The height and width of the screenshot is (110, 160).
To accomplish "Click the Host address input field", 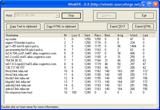I will 35,15.
